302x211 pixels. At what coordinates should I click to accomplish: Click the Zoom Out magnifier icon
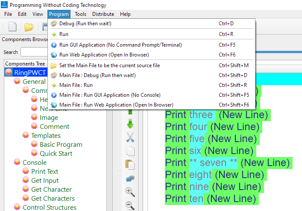click(130, 205)
